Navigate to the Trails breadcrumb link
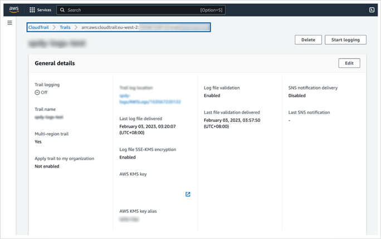Viewport: 381px width, 239px height. coord(65,27)
